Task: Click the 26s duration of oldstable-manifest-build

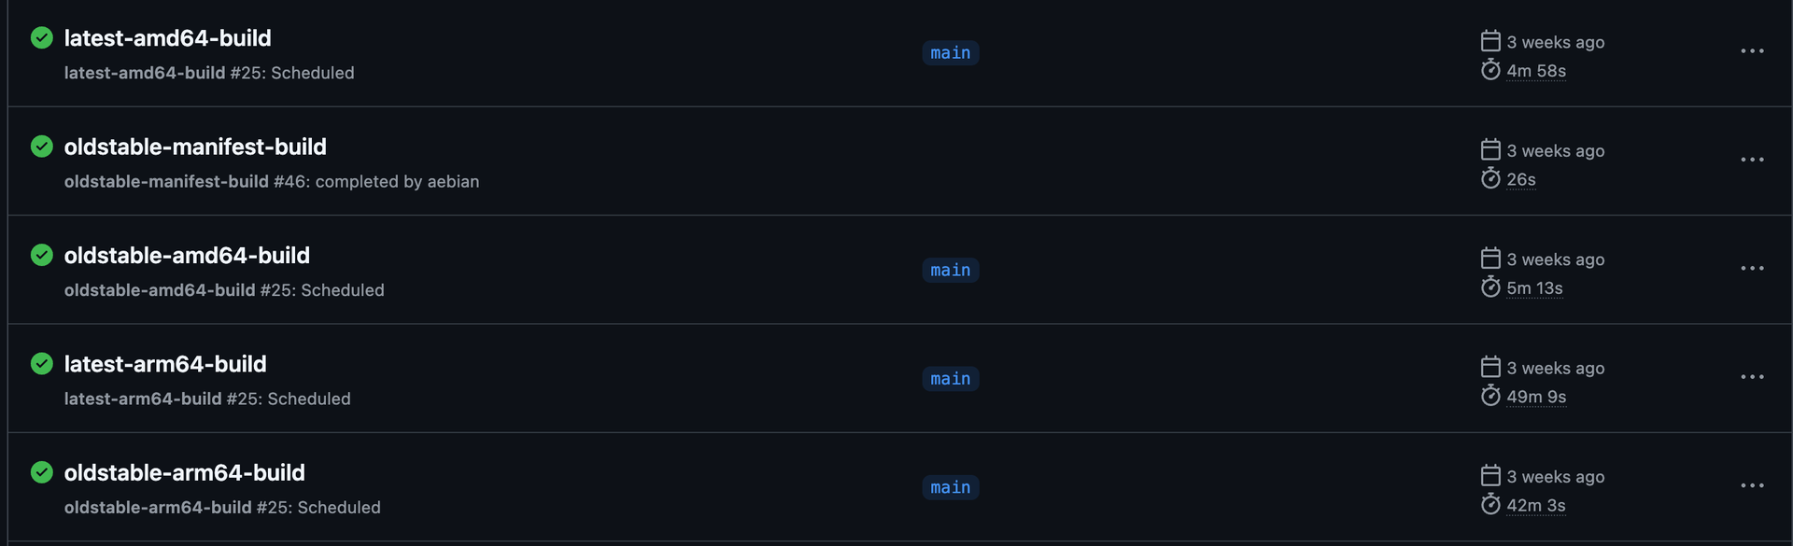Action: [1520, 179]
